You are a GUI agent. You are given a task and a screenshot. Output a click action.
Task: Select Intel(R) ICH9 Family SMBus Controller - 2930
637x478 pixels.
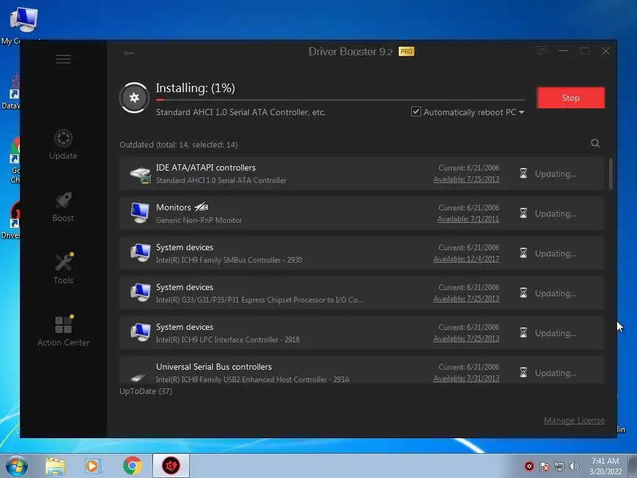[x=229, y=260]
